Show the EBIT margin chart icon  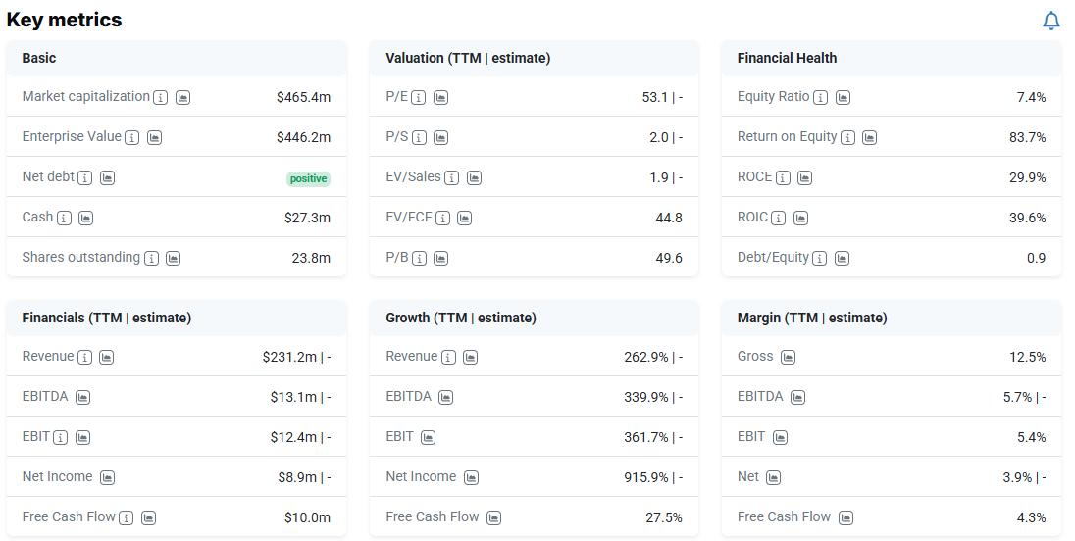[780, 437]
